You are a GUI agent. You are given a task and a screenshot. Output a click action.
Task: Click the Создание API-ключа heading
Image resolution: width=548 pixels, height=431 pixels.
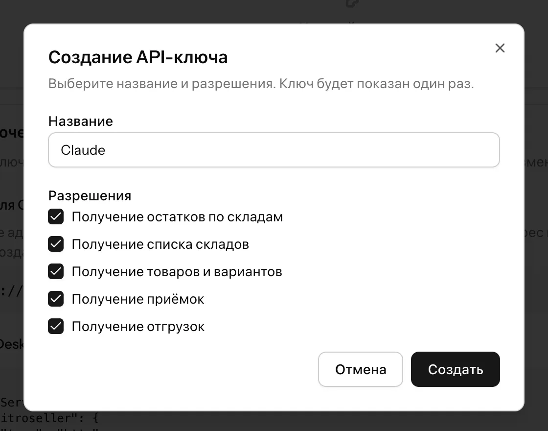point(138,57)
